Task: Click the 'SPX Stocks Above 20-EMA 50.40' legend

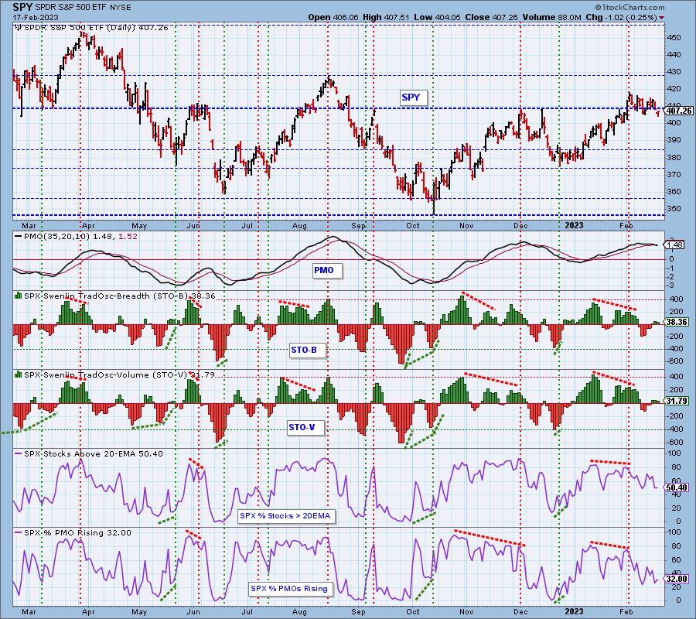Action: click(x=94, y=454)
